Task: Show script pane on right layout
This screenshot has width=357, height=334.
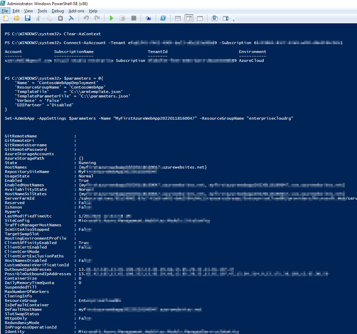Action: click(189, 18)
